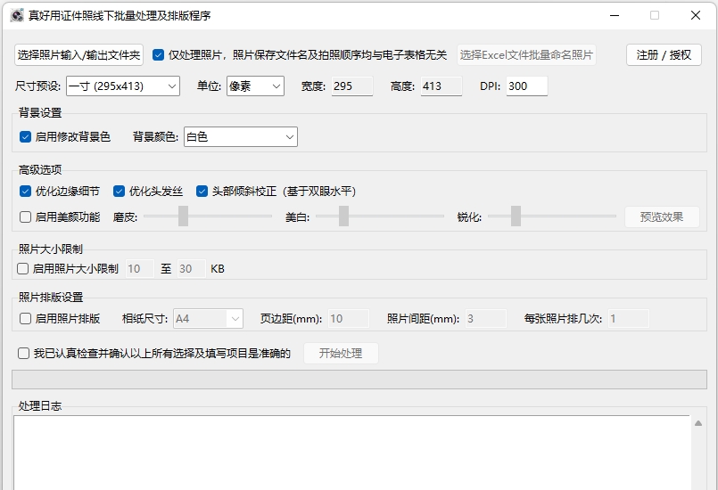Uncheck 优化边缘细节 option

point(25,192)
